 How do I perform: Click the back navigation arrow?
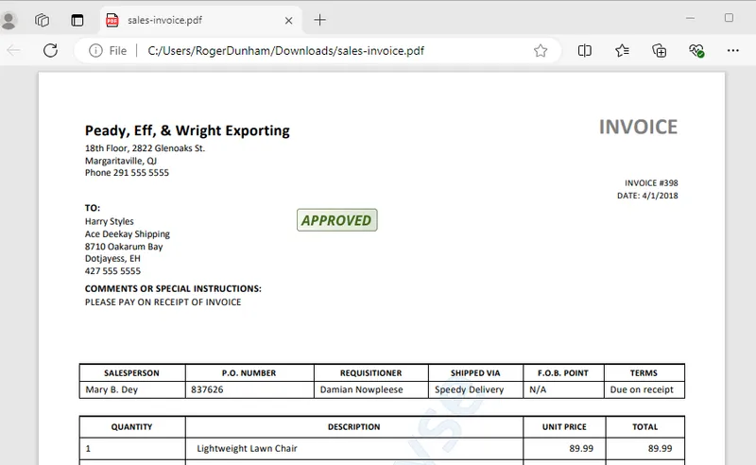pos(14,50)
